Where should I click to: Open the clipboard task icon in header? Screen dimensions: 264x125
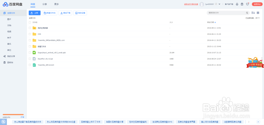tap(242, 4)
